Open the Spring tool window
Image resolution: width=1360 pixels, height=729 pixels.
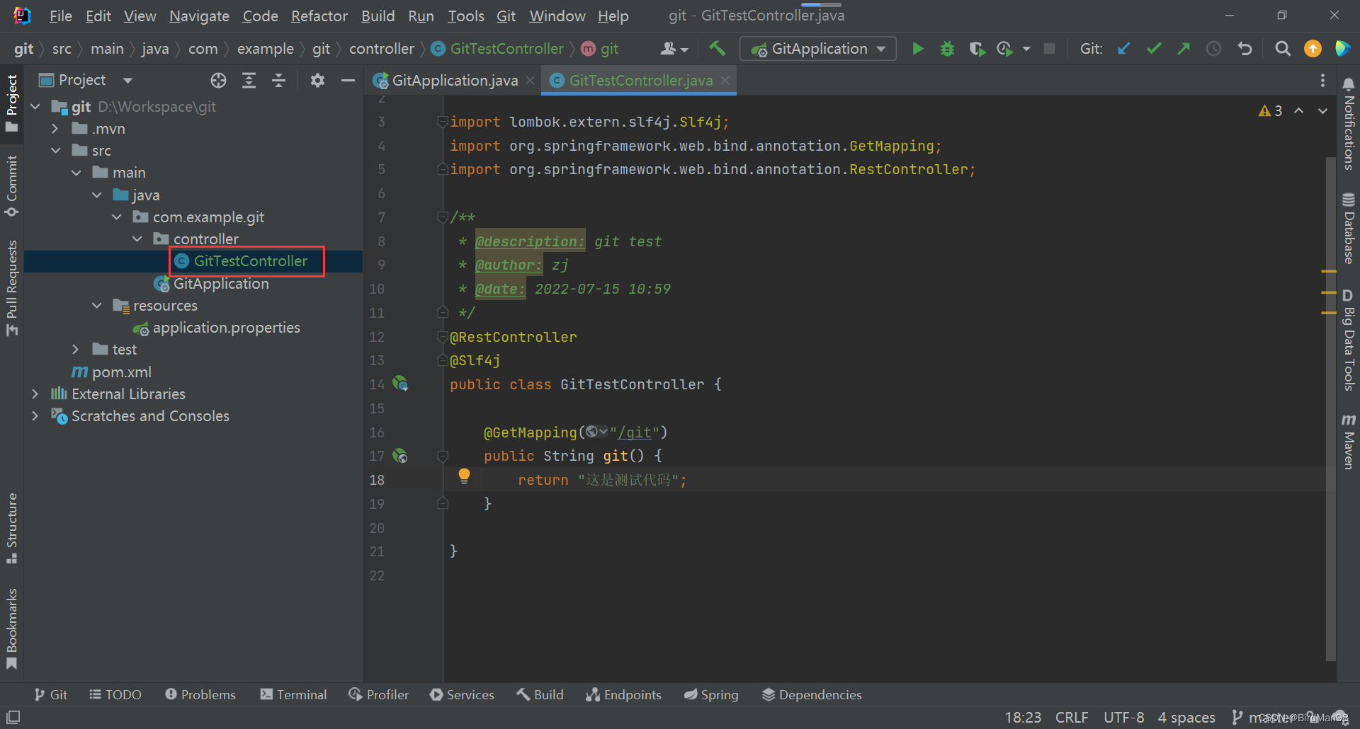[x=711, y=695]
